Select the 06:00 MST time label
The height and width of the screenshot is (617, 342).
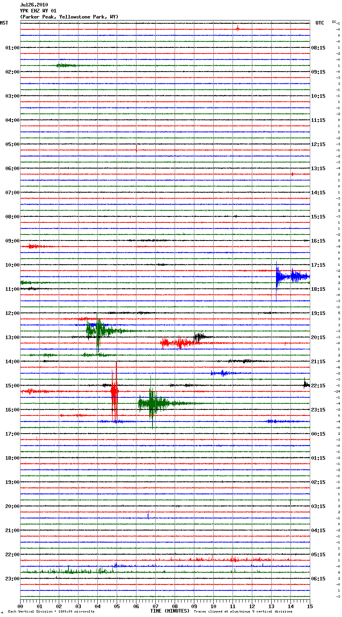click(x=12, y=169)
